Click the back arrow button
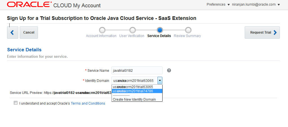Screen dimensions: 288x127 click(12, 33)
